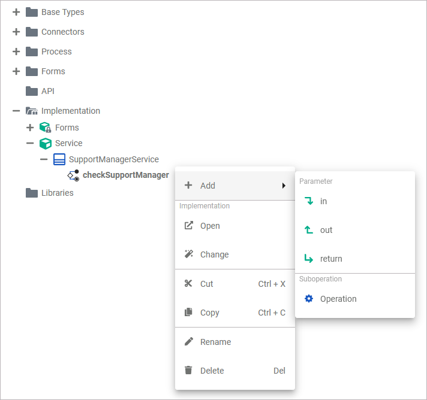Choose Open in the context menu
This screenshot has height=400, width=427.
(x=235, y=226)
